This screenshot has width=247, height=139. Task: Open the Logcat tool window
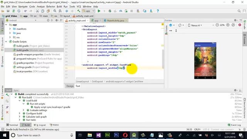(40, 125)
